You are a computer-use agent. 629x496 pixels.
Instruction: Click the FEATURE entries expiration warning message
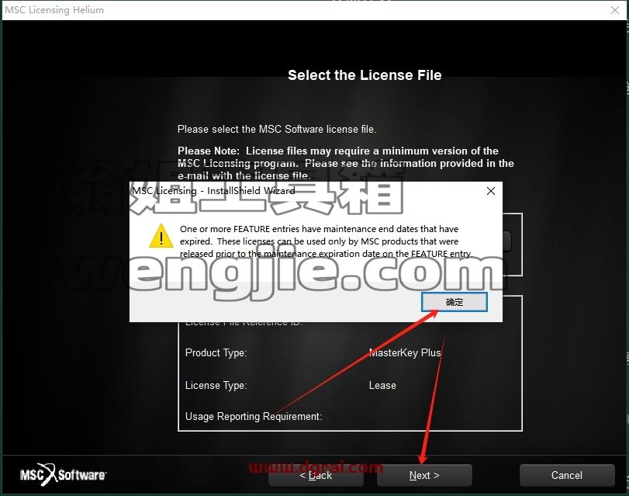[326, 241]
